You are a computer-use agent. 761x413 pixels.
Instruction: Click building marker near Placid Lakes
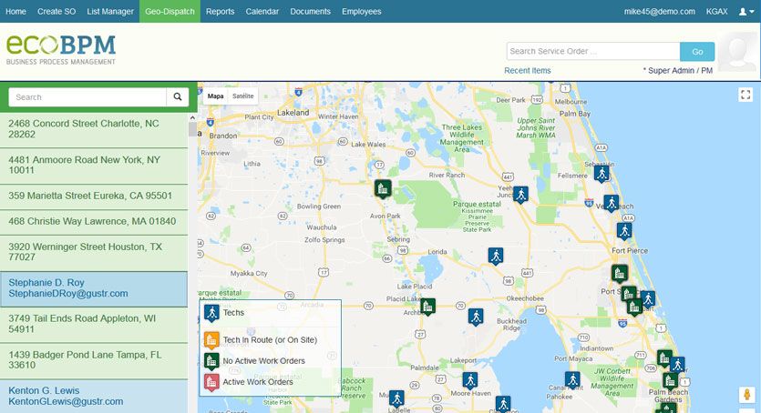(x=427, y=307)
